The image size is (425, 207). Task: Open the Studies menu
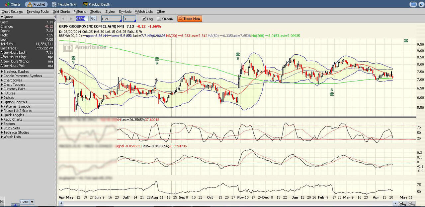pos(96,12)
